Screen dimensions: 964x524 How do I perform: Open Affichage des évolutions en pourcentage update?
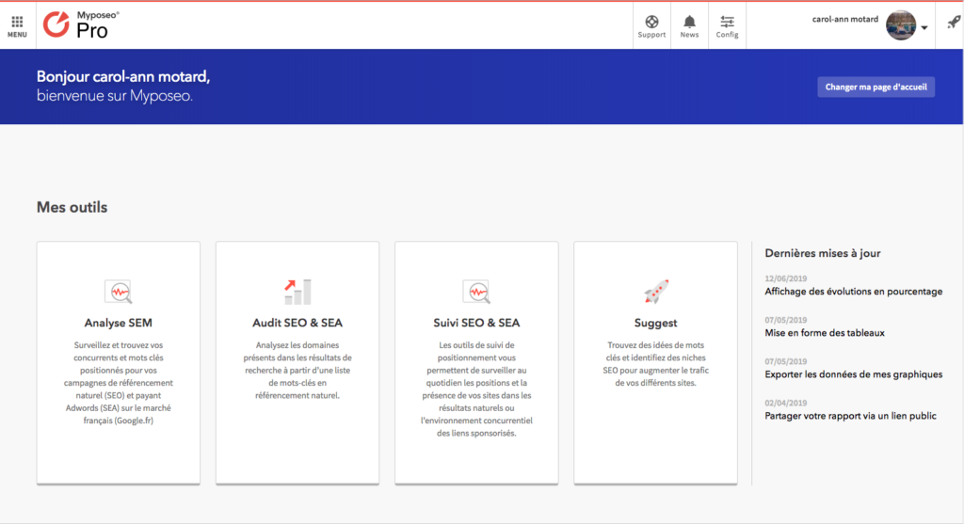point(853,292)
